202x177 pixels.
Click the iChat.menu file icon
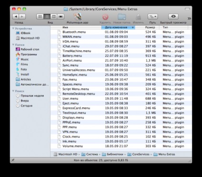click(x=59, y=46)
